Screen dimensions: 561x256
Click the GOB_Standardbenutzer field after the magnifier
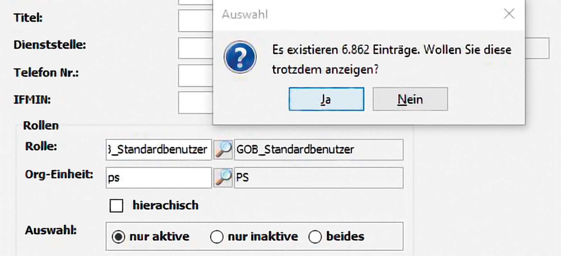pyautogui.click(x=318, y=150)
